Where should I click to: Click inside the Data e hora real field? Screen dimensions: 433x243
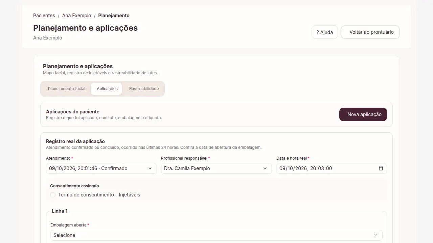[x=332, y=168]
